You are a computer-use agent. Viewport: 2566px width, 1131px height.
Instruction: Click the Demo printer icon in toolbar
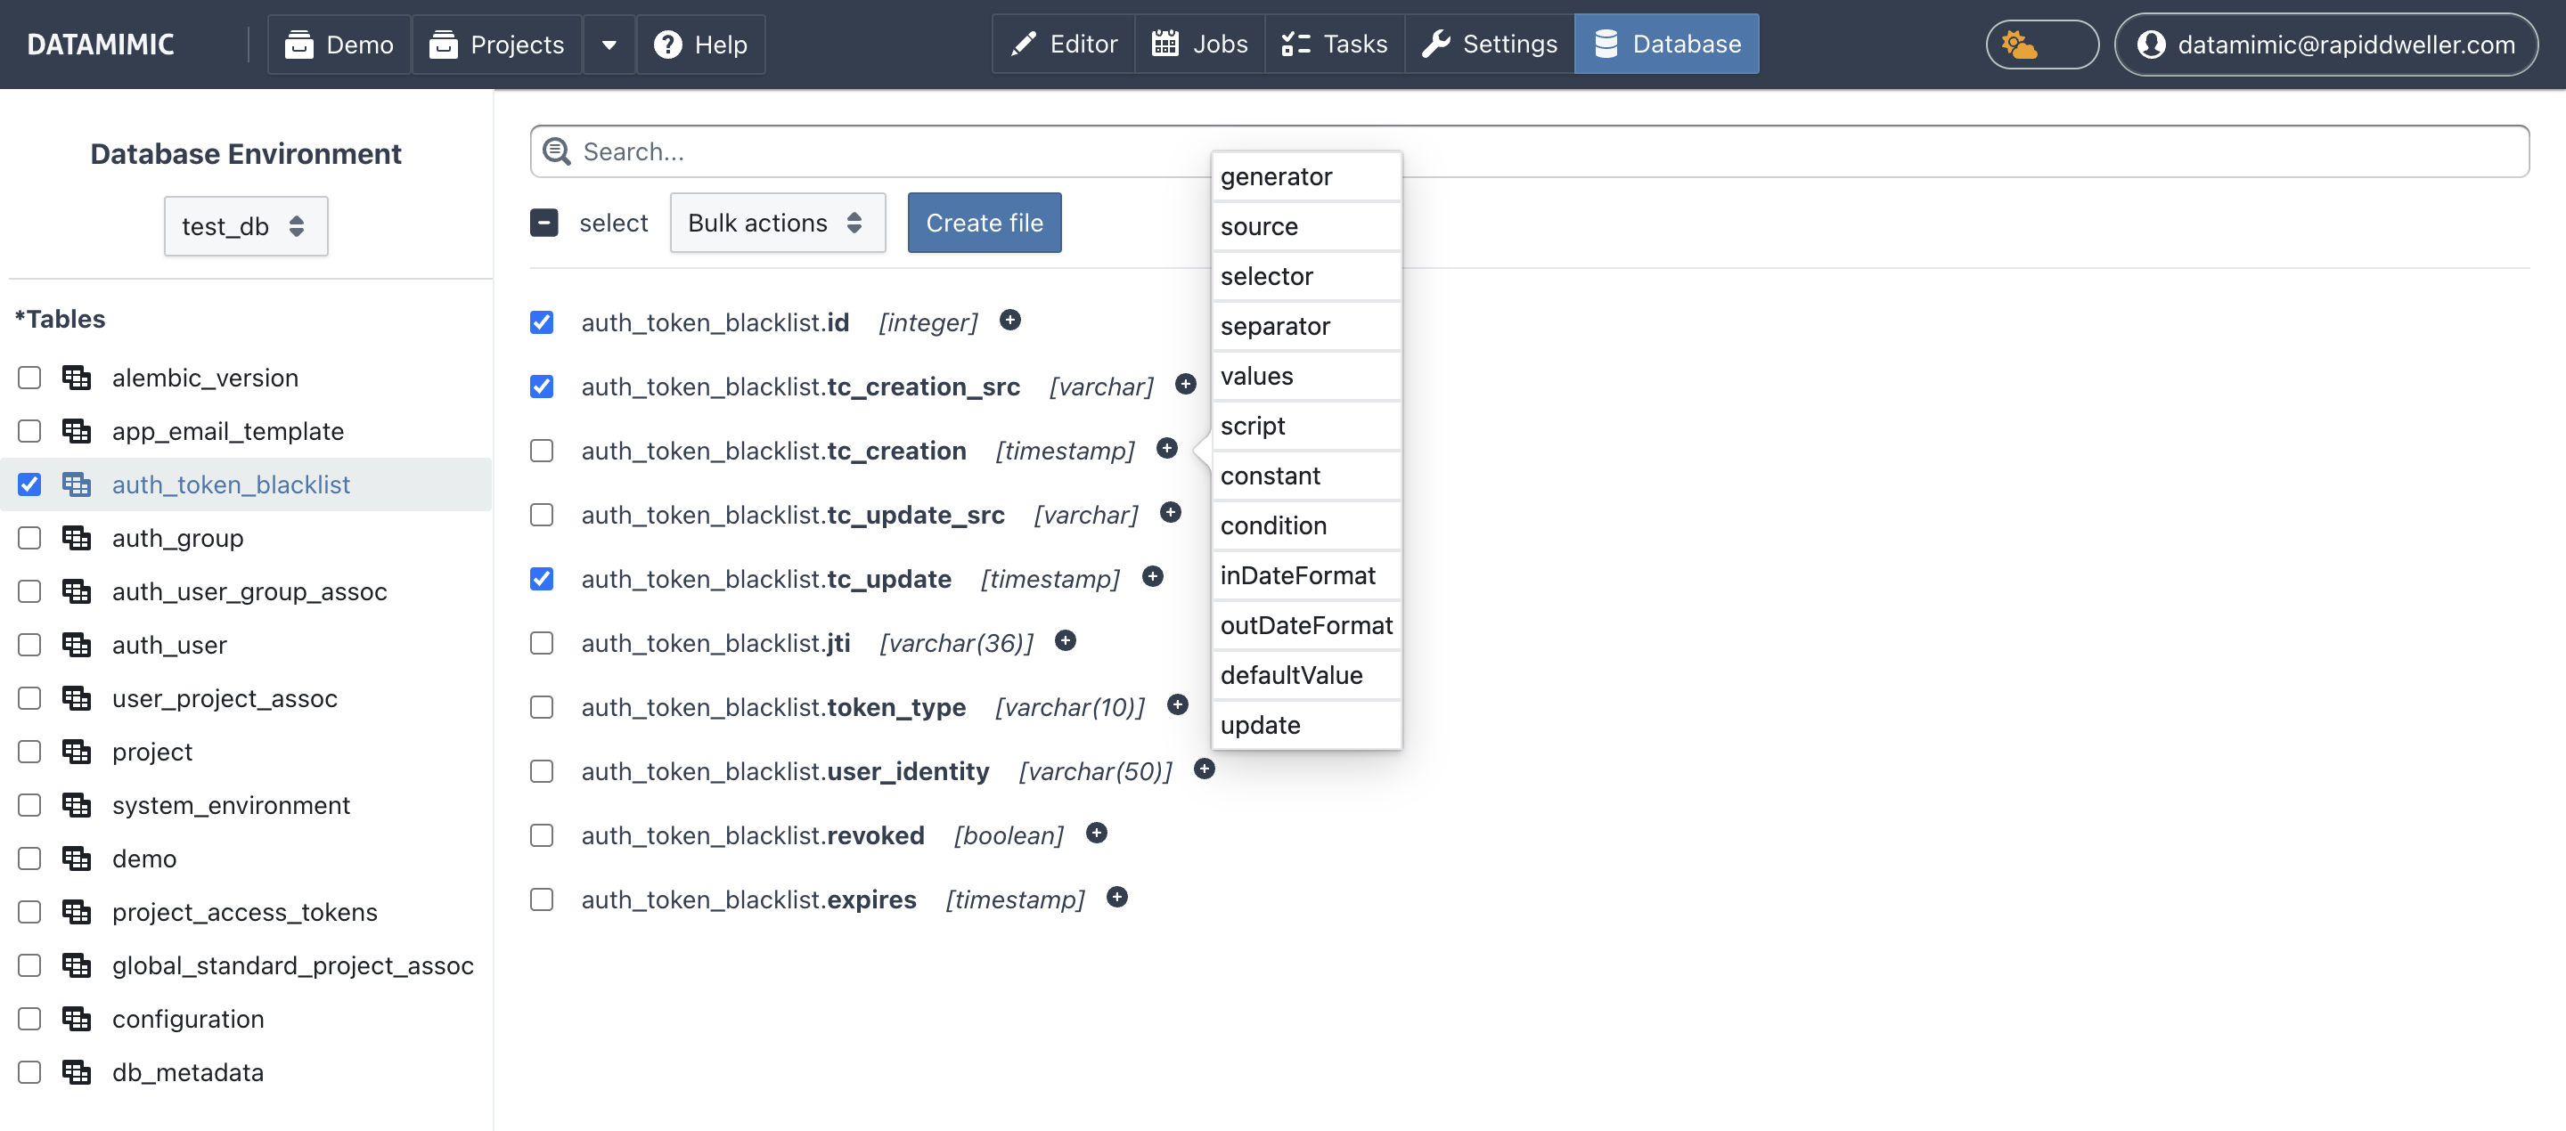298,44
